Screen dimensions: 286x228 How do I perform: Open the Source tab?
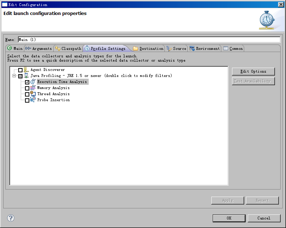[176, 48]
